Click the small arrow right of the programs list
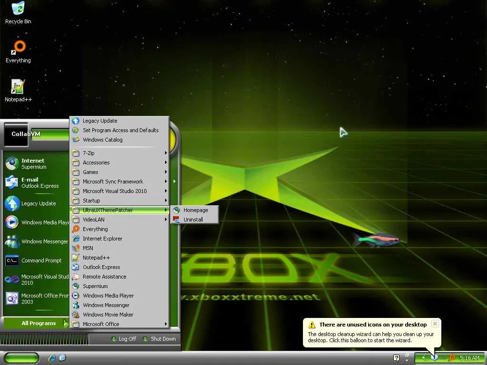Screen dimensions: 487x365 point(175,181)
